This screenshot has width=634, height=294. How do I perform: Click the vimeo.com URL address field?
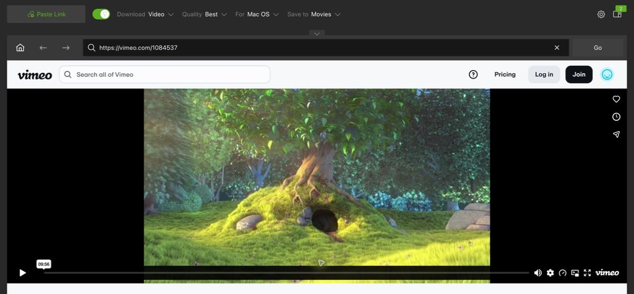pyautogui.click(x=325, y=48)
